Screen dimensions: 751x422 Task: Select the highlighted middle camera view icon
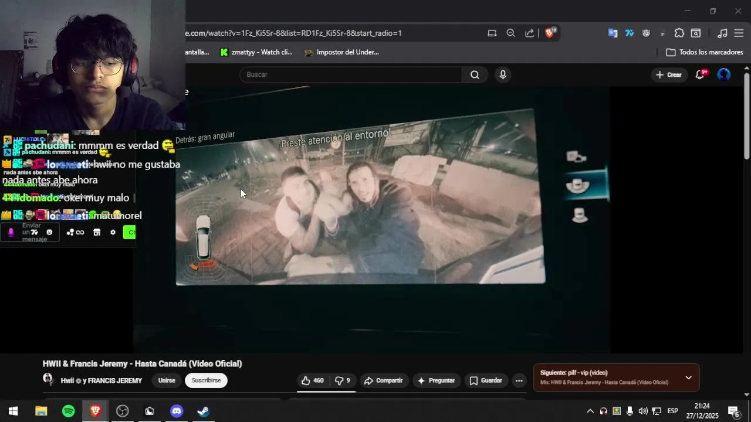[x=578, y=185]
